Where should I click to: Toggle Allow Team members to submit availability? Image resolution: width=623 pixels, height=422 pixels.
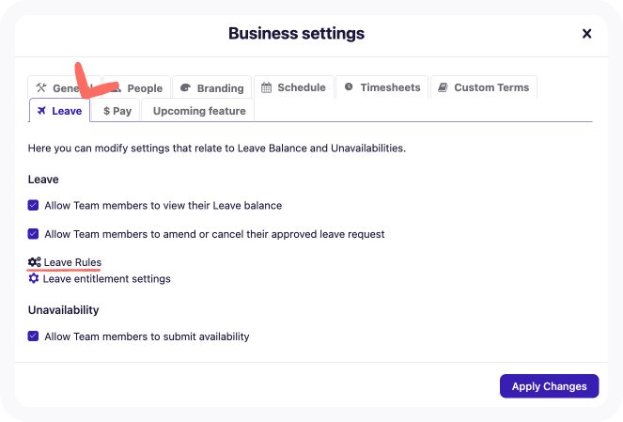[x=34, y=336]
